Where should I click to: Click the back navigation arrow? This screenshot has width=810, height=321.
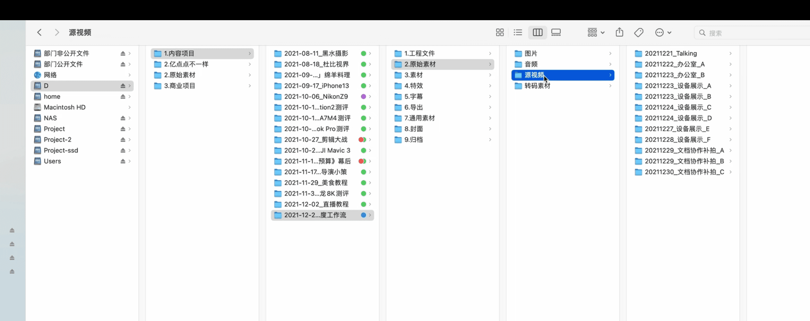tap(39, 32)
